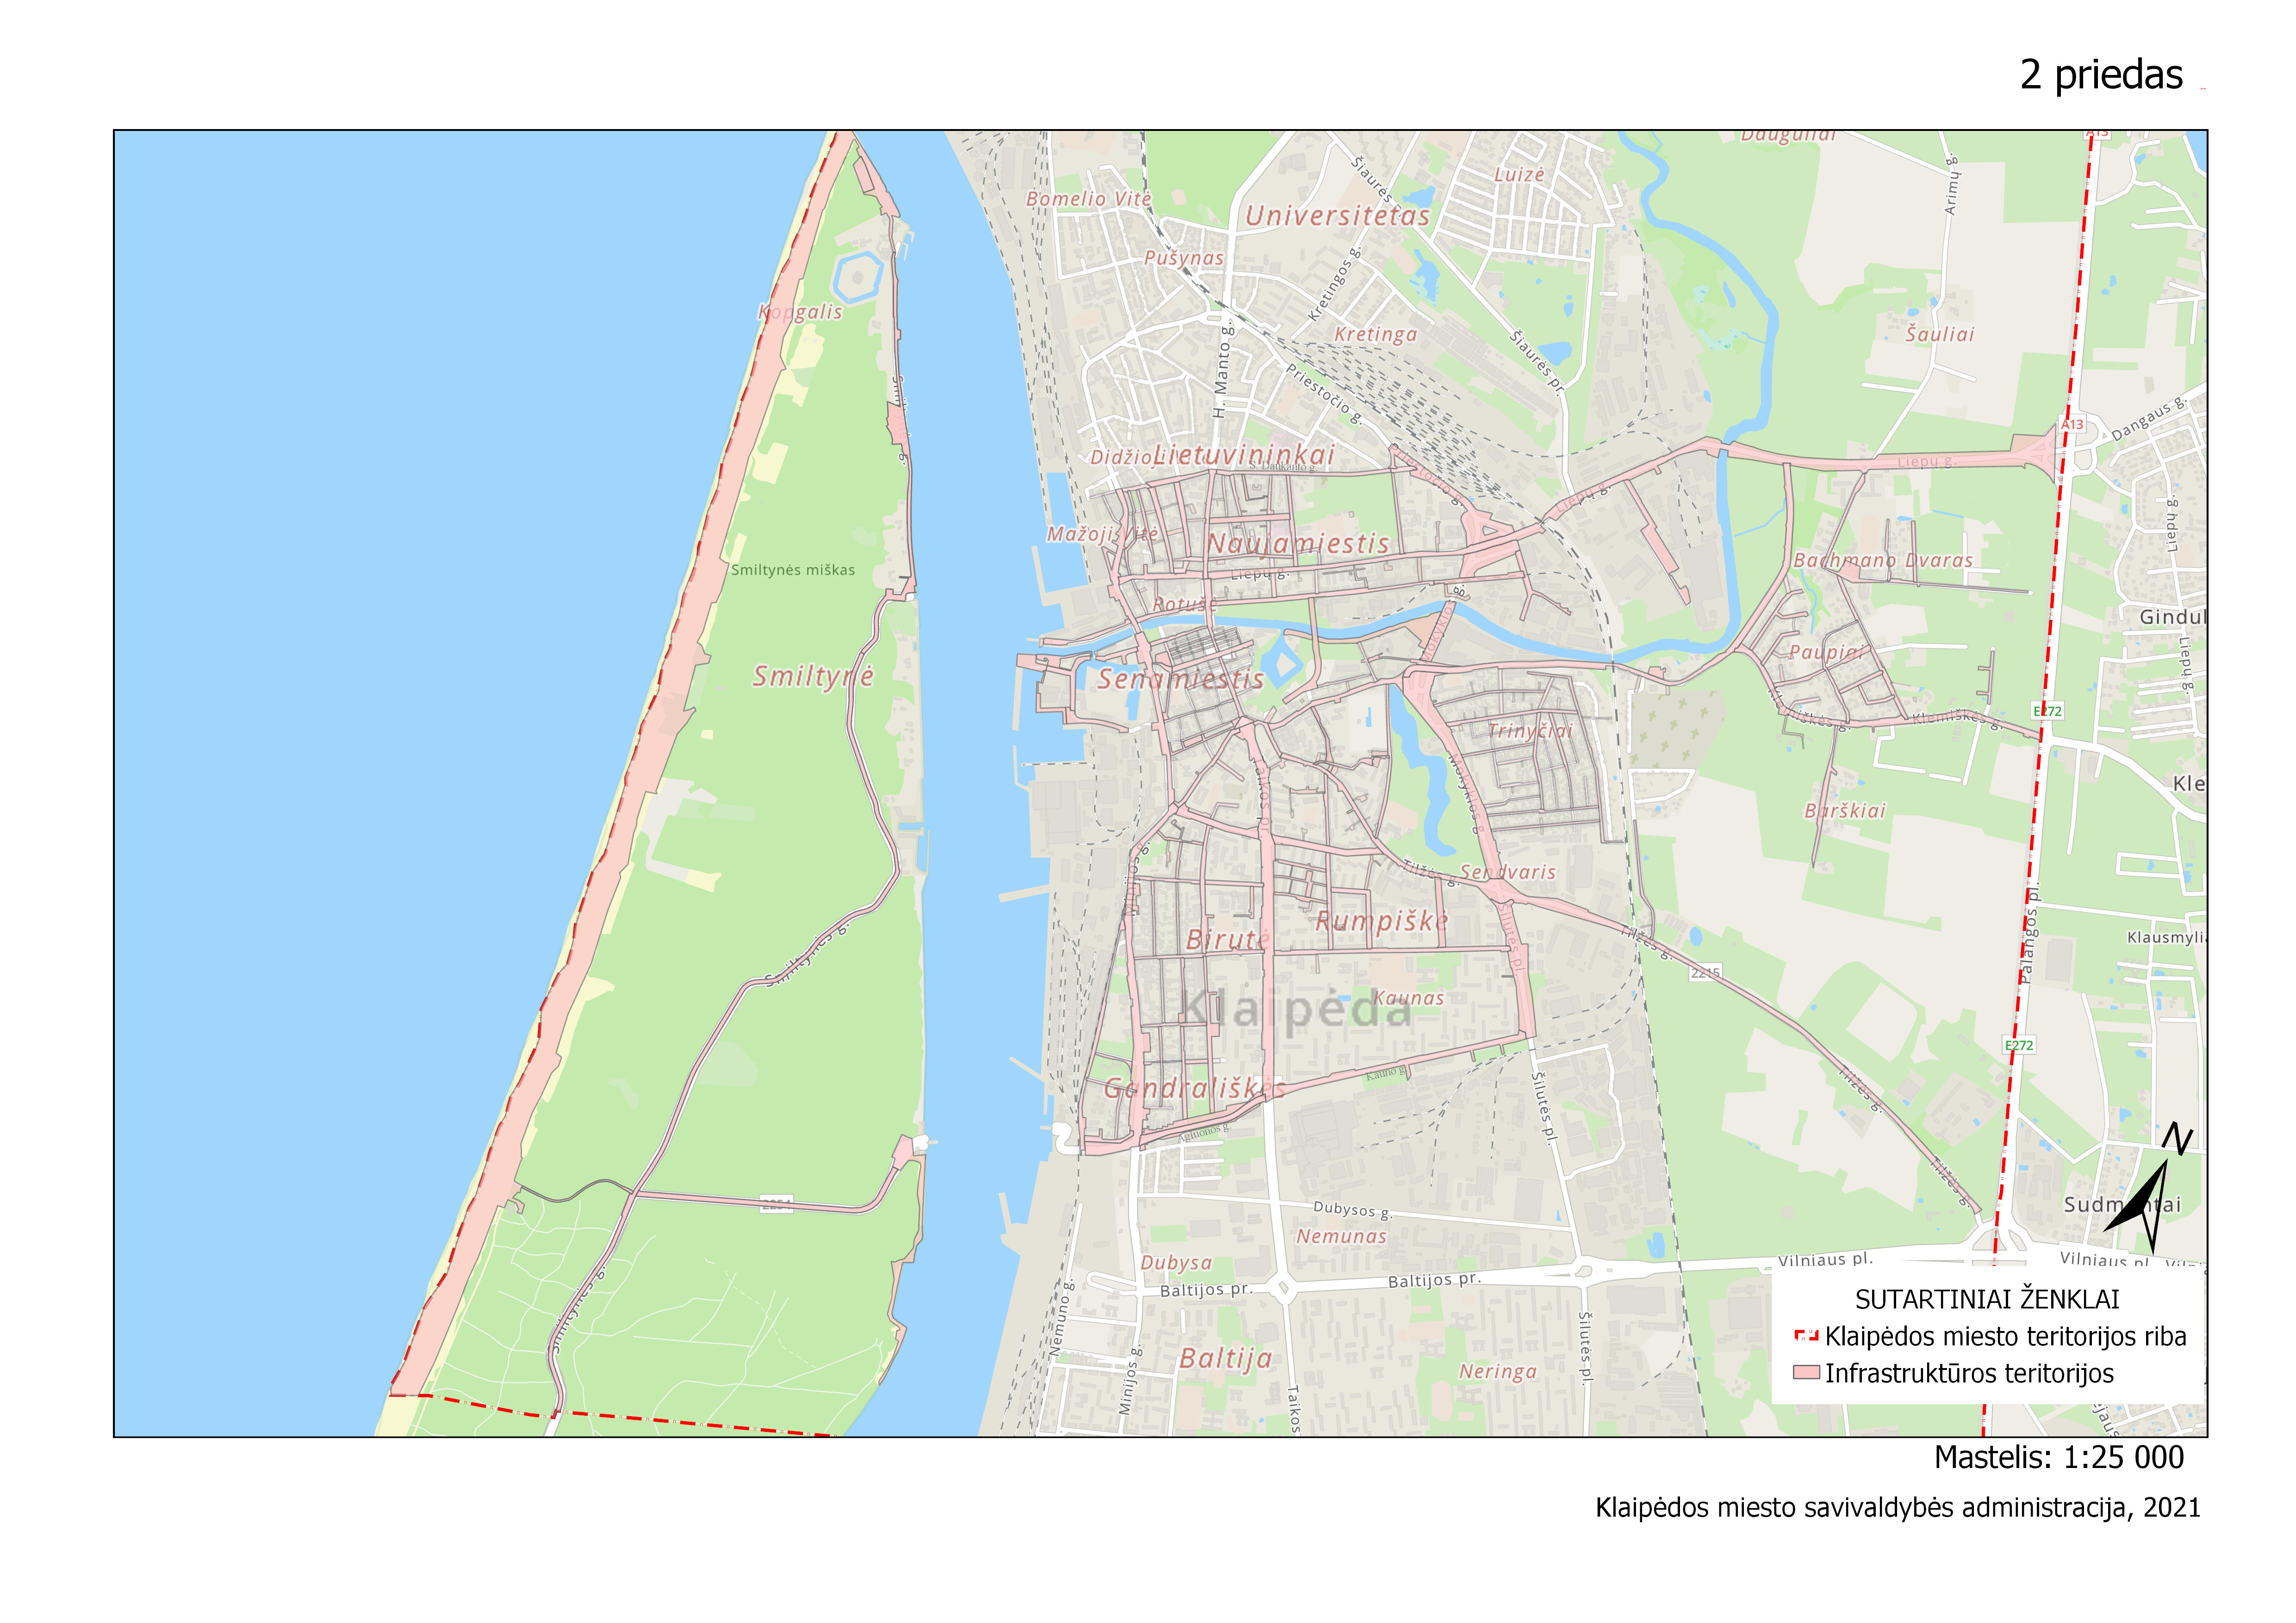The image size is (2296, 1623).
Task: Click the Smiltynės miškas forest label
Action: (793, 570)
